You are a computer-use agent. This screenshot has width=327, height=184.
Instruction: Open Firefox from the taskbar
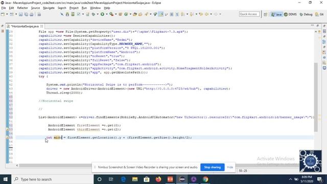click(x=158, y=179)
